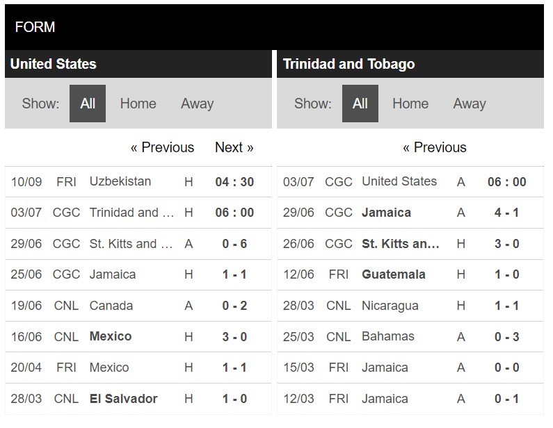Switch Trinidad and Tobago to Home matches
Screen dimensions: 553x428
410,104
